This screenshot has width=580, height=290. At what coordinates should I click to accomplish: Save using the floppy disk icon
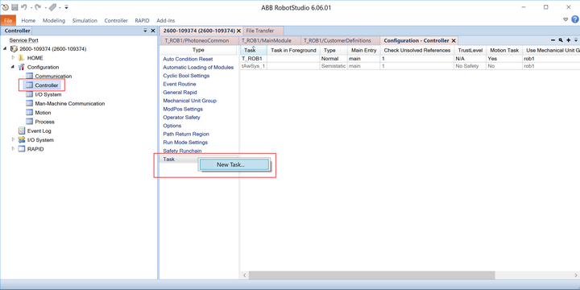(14, 7)
